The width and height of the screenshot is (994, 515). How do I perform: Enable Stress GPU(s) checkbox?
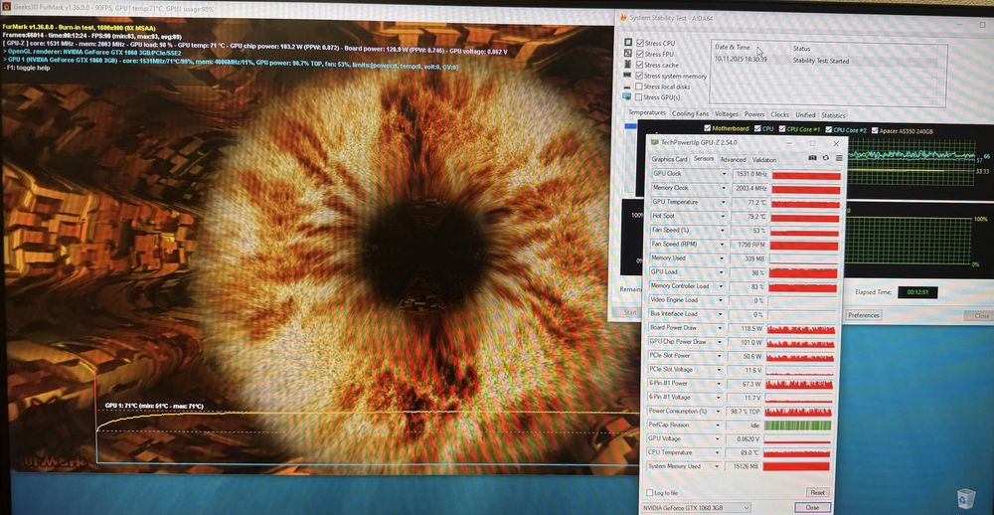pos(639,97)
